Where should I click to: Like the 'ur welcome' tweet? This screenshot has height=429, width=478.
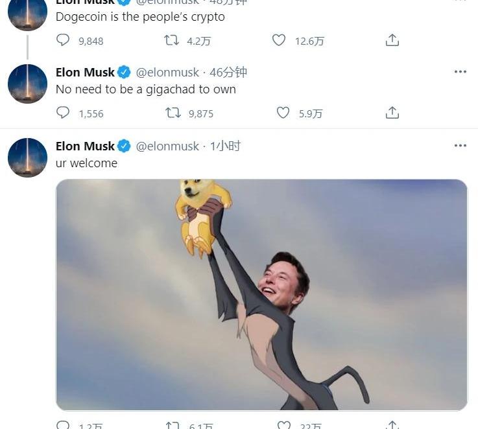(x=284, y=425)
